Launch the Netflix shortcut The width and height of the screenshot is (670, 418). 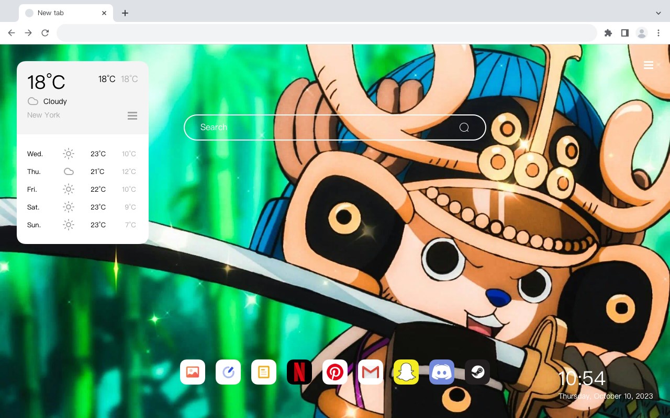point(299,372)
